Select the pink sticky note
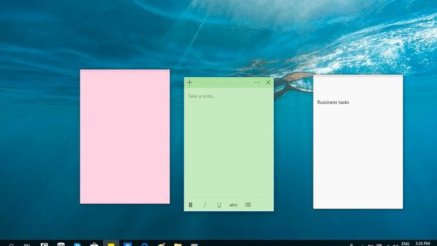The image size is (437, 246). pyautogui.click(x=125, y=137)
